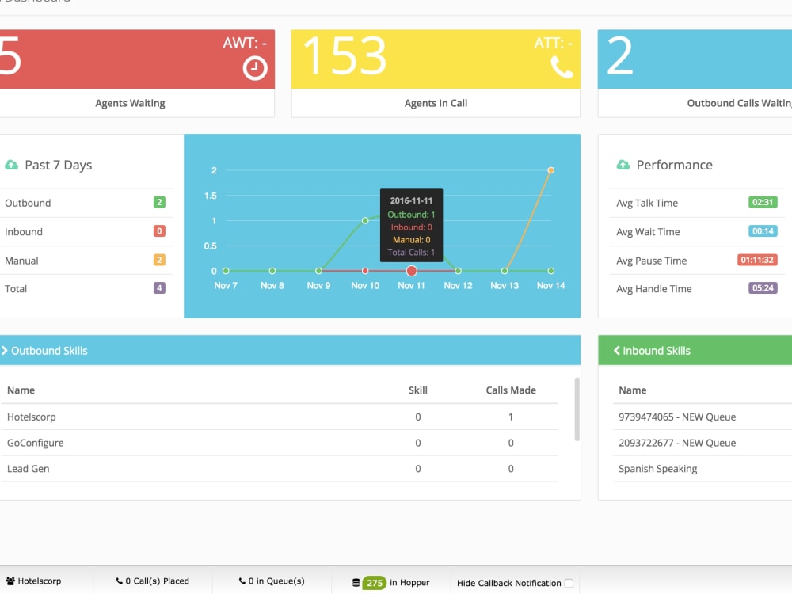The width and height of the screenshot is (792, 594).
Task: Click 0 in Queue(s) in footer
Action: pyautogui.click(x=272, y=581)
